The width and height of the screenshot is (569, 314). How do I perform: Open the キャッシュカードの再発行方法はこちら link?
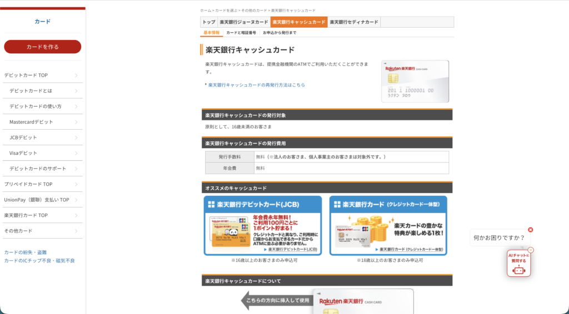[x=257, y=85]
